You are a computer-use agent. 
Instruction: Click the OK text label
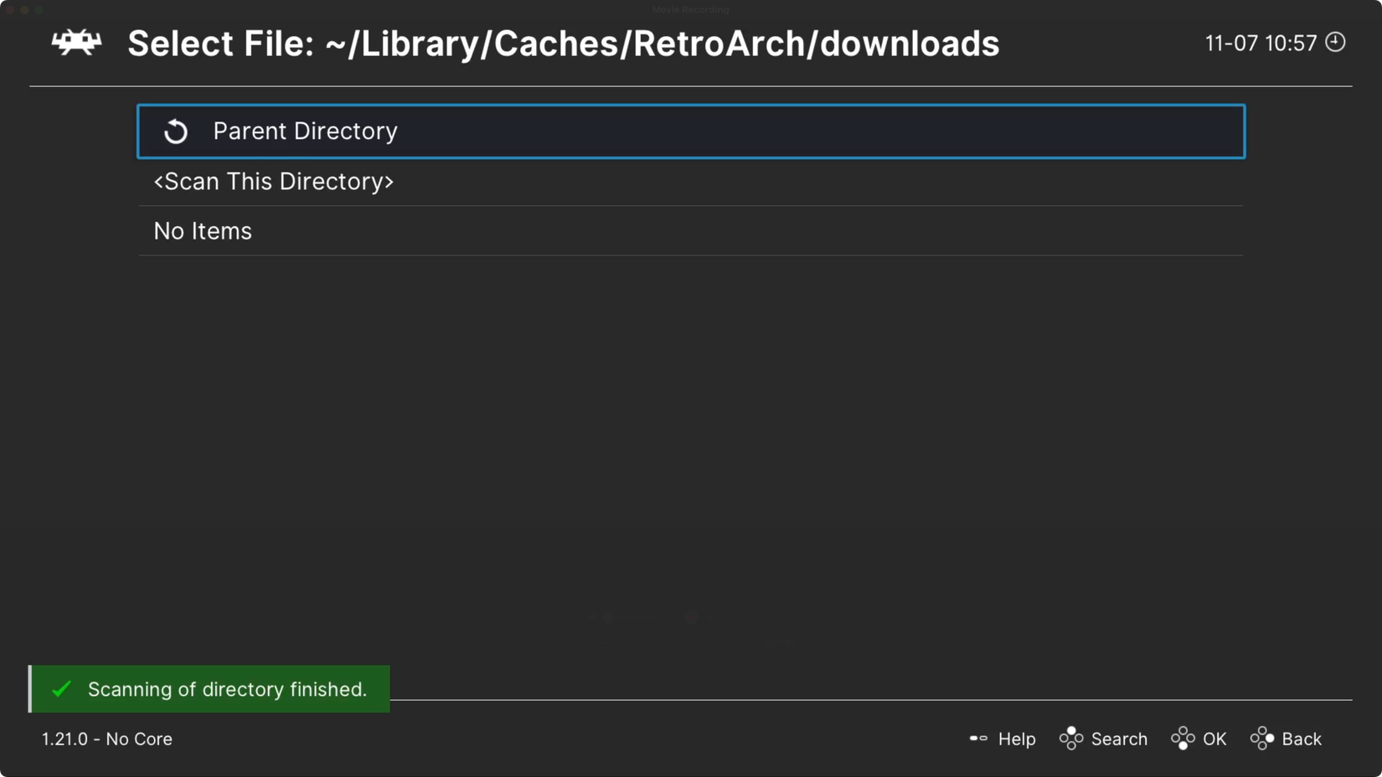pos(1214,739)
